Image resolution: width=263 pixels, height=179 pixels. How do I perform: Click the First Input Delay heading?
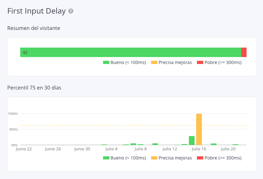point(36,11)
